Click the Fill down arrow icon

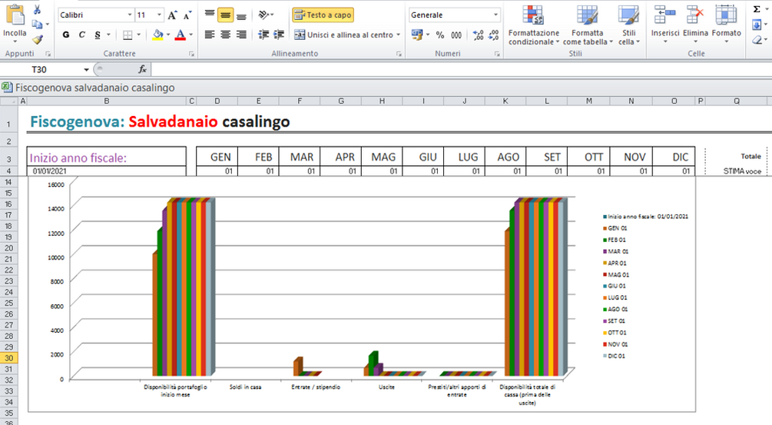click(757, 25)
